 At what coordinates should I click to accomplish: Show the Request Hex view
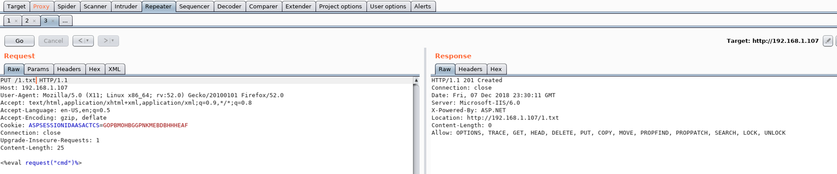(94, 69)
